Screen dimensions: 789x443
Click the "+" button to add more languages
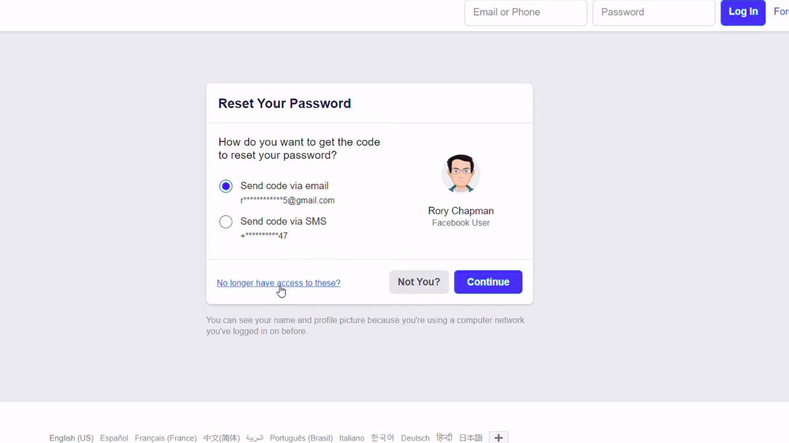click(x=498, y=437)
